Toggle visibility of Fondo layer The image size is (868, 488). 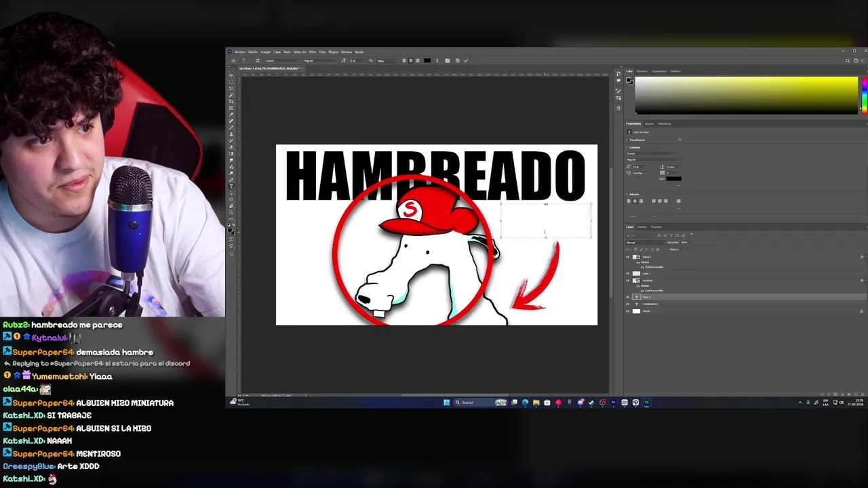tap(628, 311)
